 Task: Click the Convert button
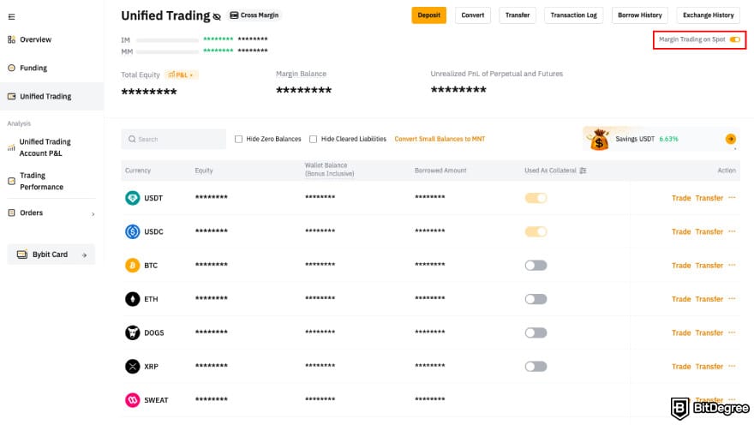point(473,15)
